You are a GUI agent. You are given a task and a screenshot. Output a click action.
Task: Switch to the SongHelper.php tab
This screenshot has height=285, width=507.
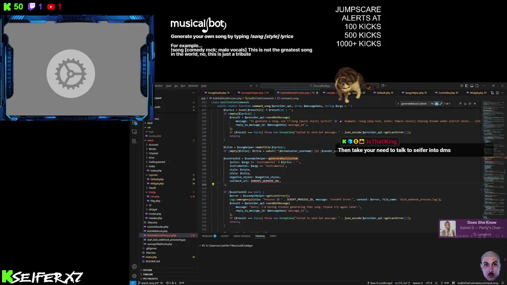pyautogui.click(x=414, y=93)
